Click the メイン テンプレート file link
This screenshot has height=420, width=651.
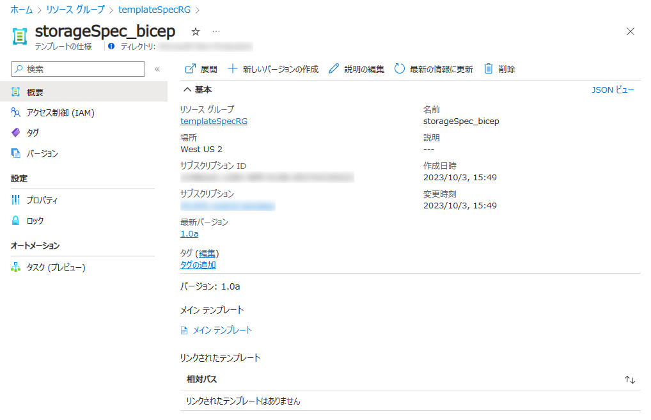pyautogui.click(x=222, y=331)
